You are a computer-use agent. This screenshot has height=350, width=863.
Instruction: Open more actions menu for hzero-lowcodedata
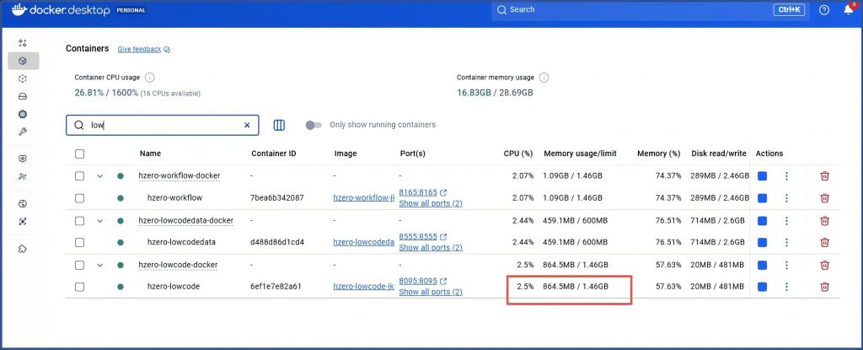[x=786, y=242]
